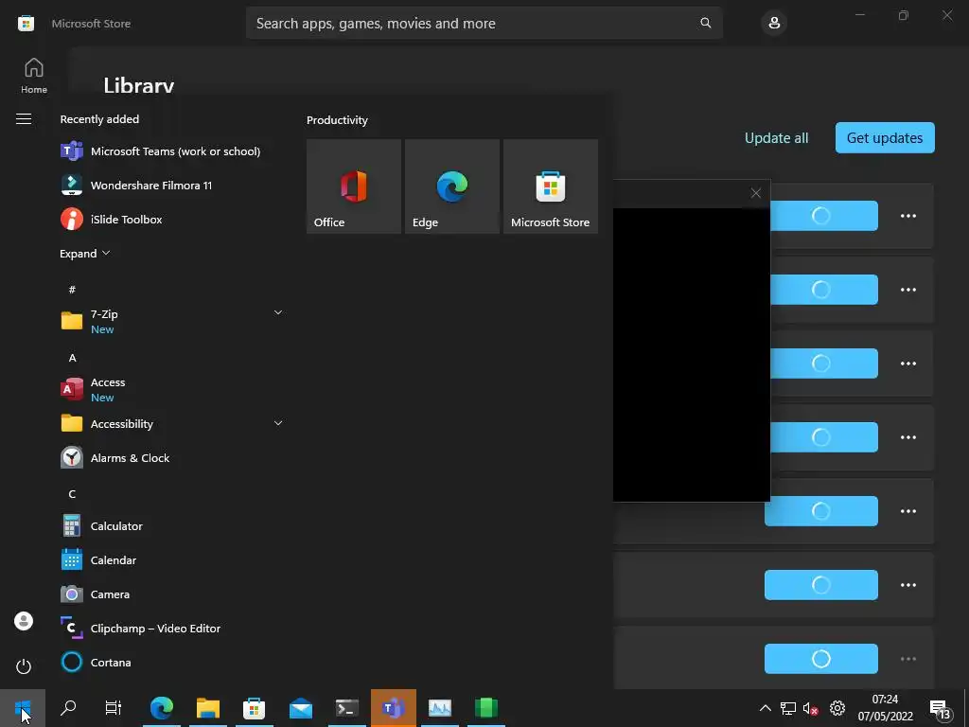Click Update all in Library
Viewport: 969px width, 727px height.
coord(776,138)
